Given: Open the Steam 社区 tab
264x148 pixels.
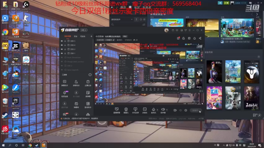Looking at the screenshot, I should 137,7.
